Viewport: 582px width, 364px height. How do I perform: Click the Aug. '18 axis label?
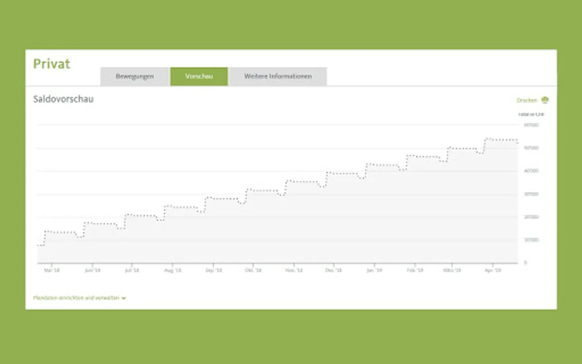coord(173,270)
